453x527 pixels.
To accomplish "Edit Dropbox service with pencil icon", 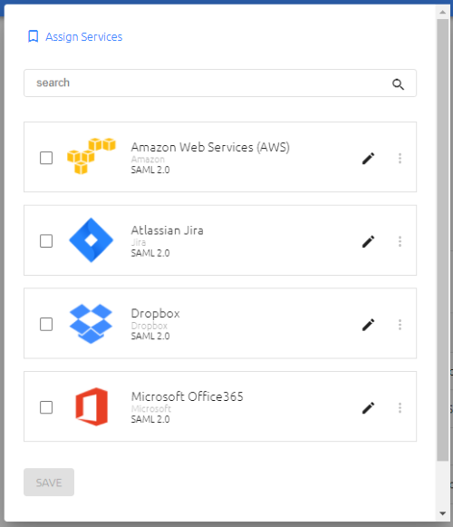I will [368, 325].
